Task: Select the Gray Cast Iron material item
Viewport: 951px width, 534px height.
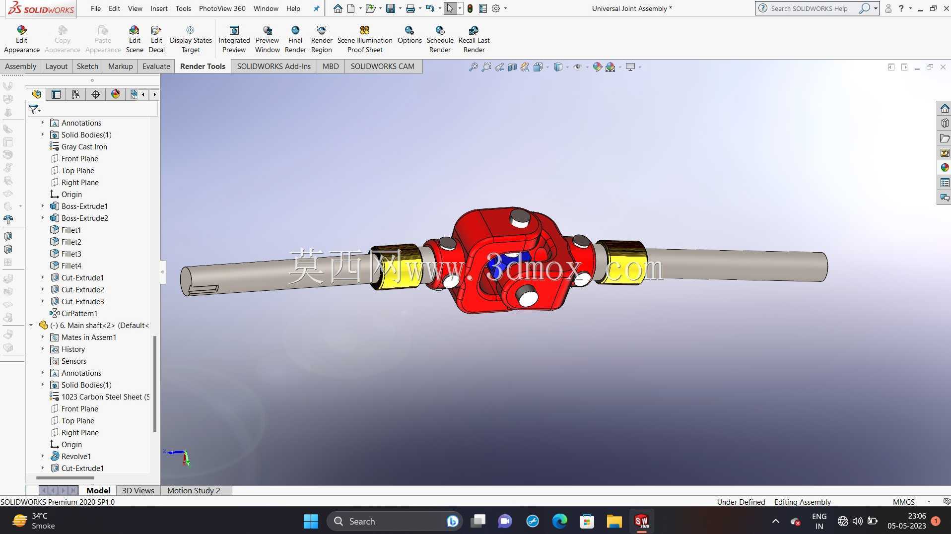Action: [x=84, y=146]
